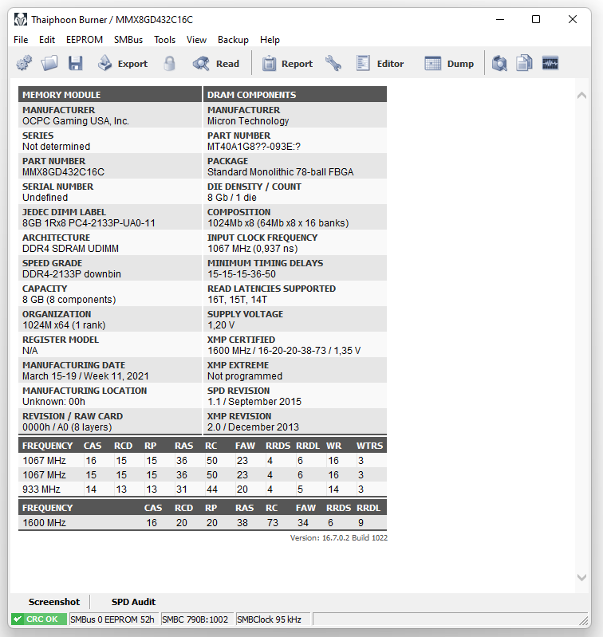
Task: Click the JEDEC label 8GB 1Rx8 PC4-2133P-UA0-11
Action: coord(89,223)
